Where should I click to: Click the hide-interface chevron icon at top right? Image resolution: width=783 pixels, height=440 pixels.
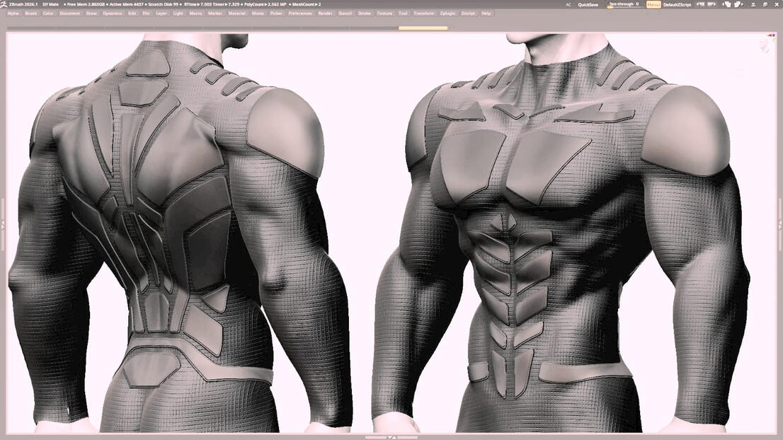(754, 4)
